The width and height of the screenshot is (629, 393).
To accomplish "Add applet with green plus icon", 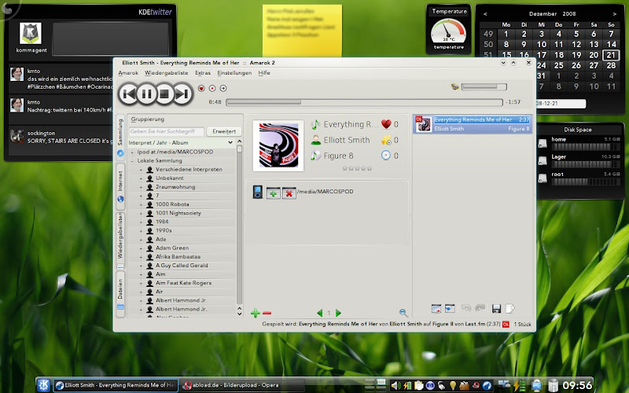I will (255, 313).
